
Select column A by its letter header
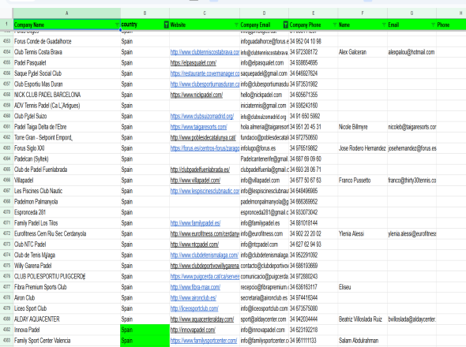pyautogui.click(x=66, y=13)
